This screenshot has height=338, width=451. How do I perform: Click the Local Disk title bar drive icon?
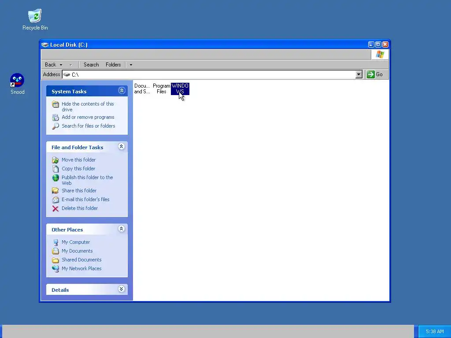click(x=45, y=44)
